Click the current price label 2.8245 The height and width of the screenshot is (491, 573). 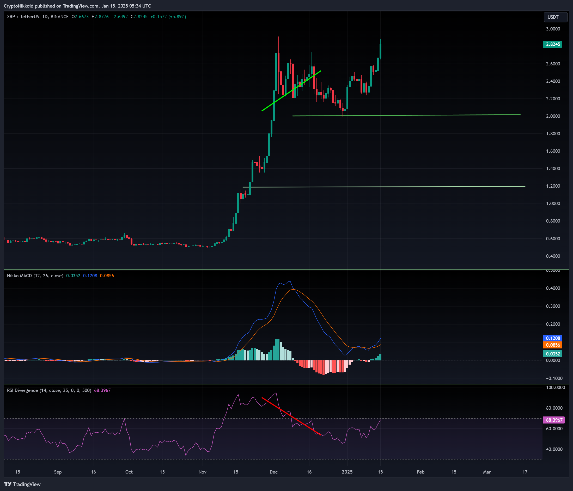click(552, 44)
